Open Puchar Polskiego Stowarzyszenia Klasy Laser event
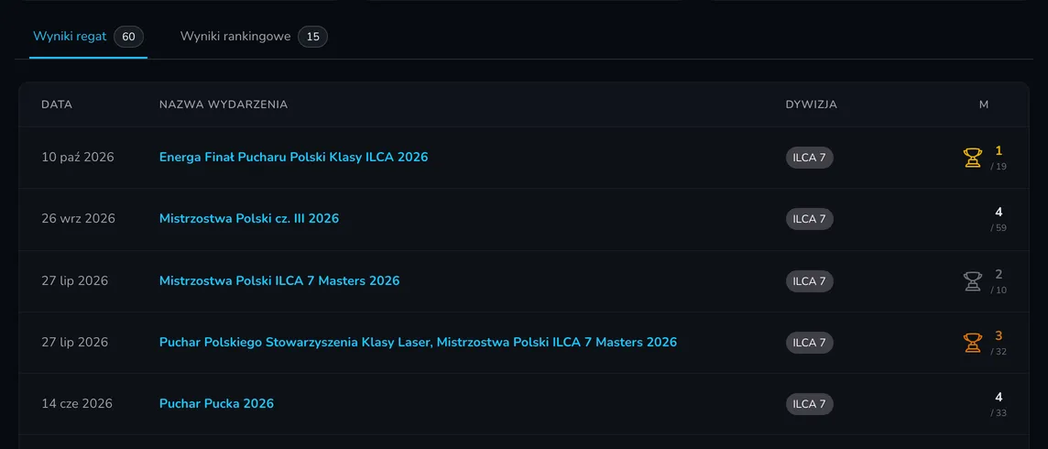Viewport: 1048px width, 449px height. (418, 342)
